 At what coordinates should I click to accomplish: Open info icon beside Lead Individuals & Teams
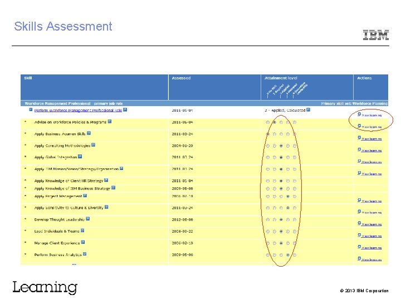[x=82, y=231]
